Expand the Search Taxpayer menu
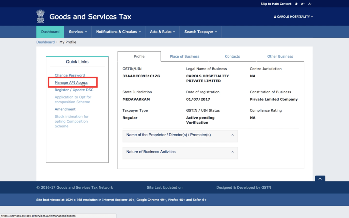The image size is (349, 218). (200, 32)
